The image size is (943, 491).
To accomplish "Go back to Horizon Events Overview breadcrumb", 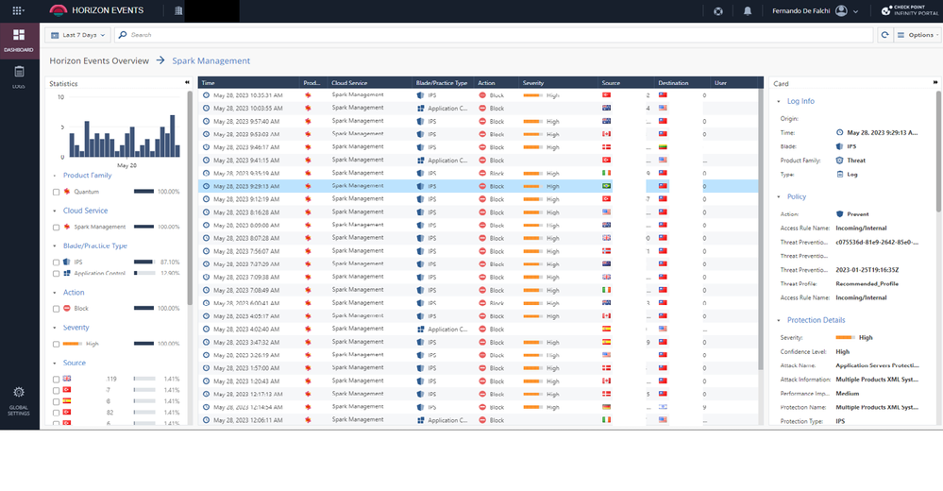I will tap(99, 60).
